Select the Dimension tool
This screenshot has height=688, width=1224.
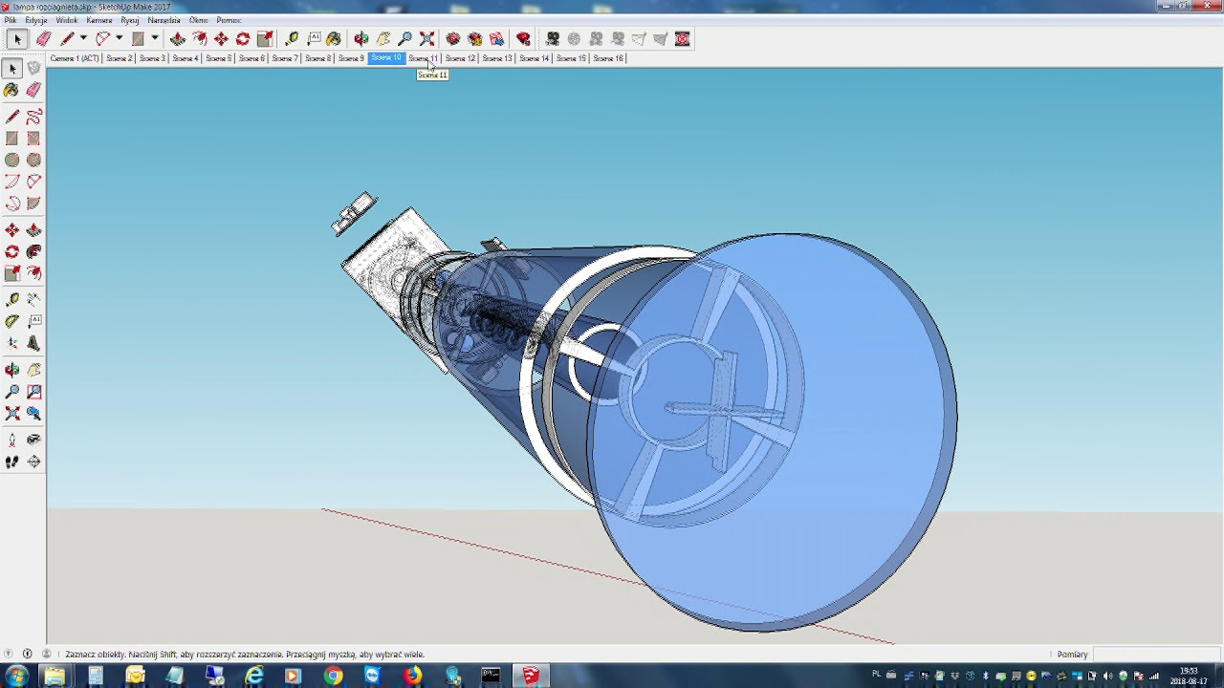click(x=33, y=300)
